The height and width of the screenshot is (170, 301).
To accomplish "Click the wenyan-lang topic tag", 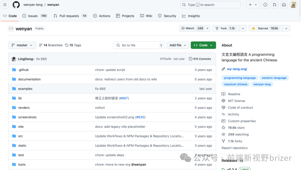I will [262, 84].
